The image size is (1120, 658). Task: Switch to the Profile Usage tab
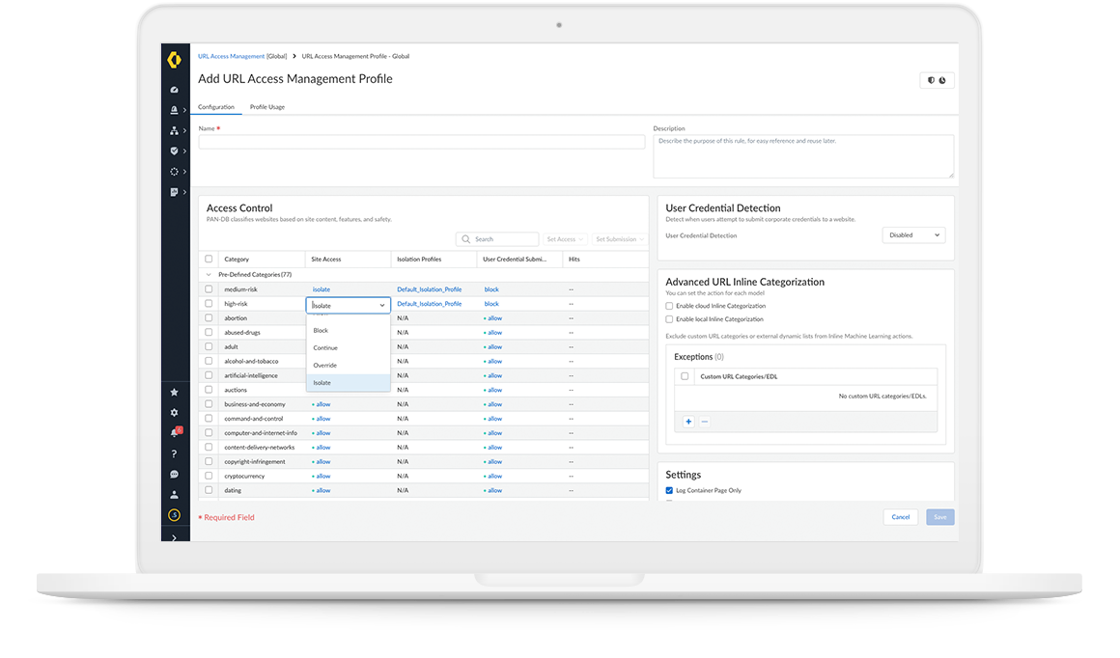267,107
